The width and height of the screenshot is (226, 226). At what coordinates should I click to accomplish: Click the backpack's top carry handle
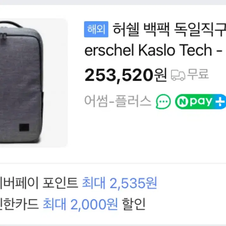tap(11, 24)
